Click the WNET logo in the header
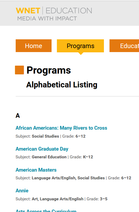 point(28,11)
